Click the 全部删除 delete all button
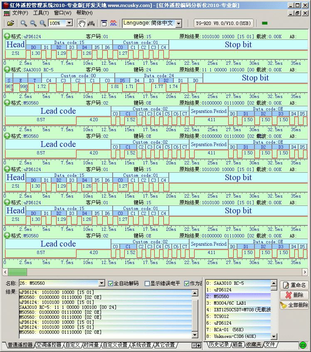The image size is (311, 352). (294, 305)
